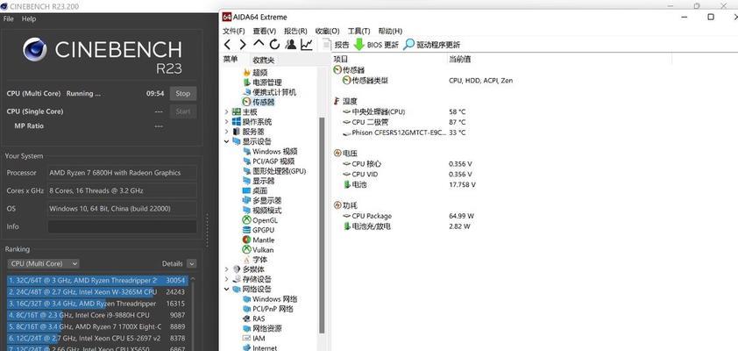The width and height of the screenshot is (738, 351).
Task: Open the CPU (Multi Core) ranking dropdown
Action: tap(43, 263)
